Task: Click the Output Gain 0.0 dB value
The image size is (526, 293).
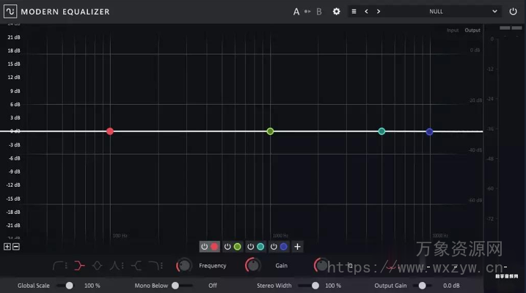Action: (451, 286)
